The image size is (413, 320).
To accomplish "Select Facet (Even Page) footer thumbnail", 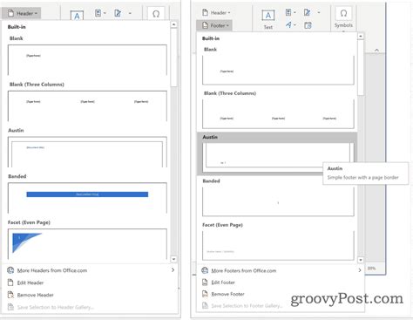I will click(x=278, y=246).
